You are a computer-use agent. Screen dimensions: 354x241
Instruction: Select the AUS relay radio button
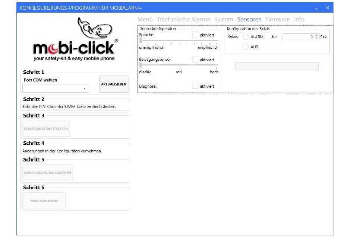246,47
